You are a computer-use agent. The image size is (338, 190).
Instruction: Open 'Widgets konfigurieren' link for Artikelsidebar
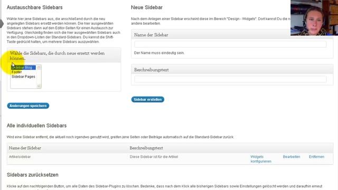coord(261,159)
